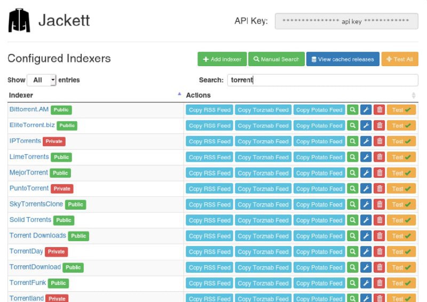This screenshot has height=302, width=427.
Task: Click the Add indexer button
Action: (x=222, y=59)
